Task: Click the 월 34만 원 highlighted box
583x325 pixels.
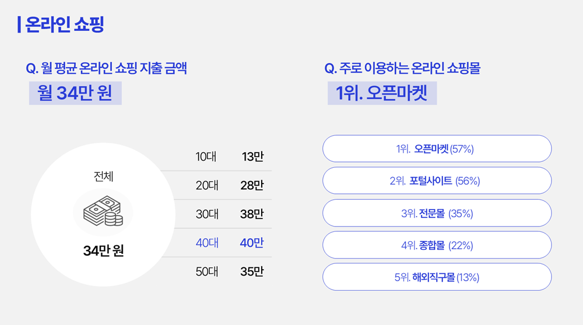Action: point(75,93)
